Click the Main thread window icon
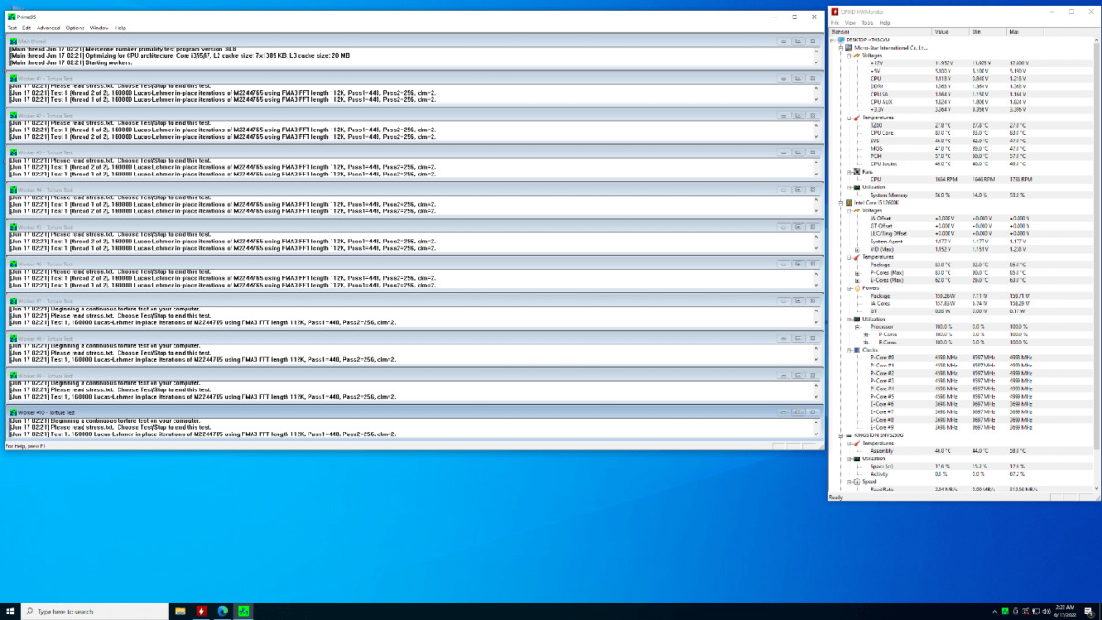Screen dimensions: 1102x620 [x=13, y=41]
